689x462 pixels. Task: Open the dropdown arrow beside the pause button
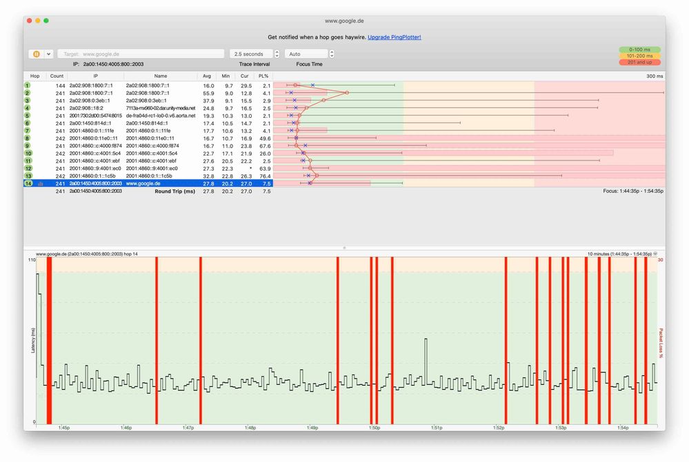click(48, 54)
